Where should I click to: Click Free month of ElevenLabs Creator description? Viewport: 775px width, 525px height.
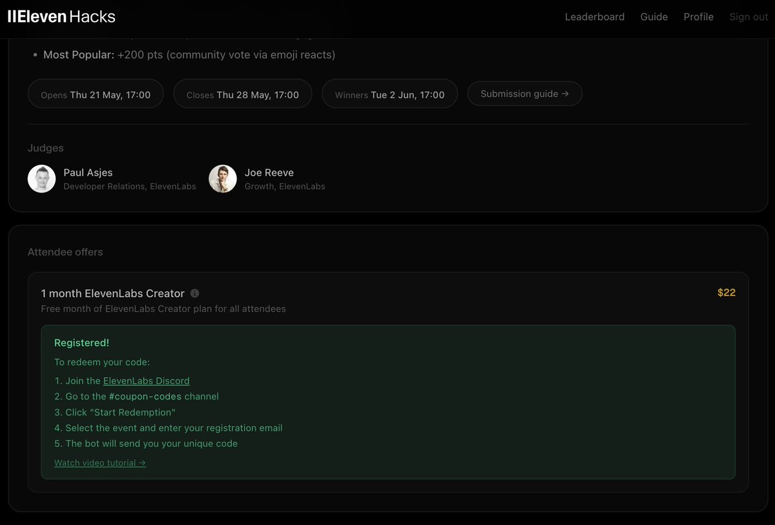click(163, 309)
